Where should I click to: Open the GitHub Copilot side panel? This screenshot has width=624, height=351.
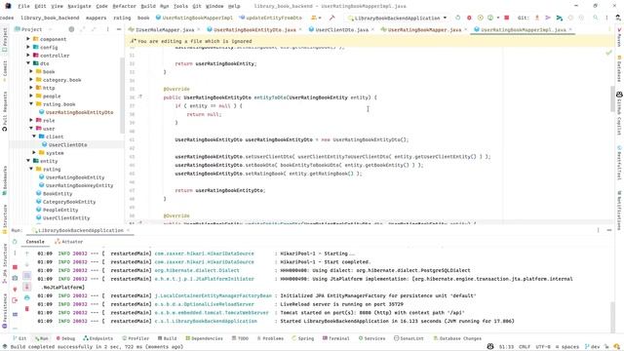619,114
